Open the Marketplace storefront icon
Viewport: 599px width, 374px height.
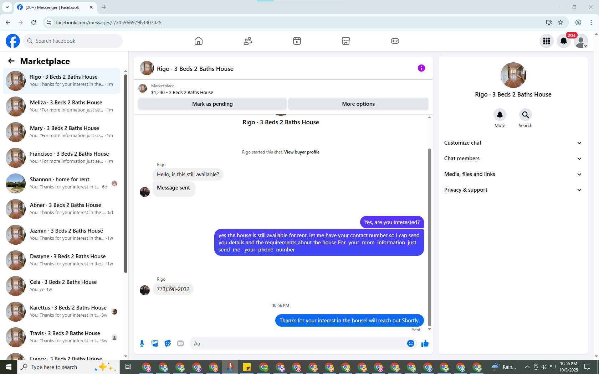pos(346,41)
